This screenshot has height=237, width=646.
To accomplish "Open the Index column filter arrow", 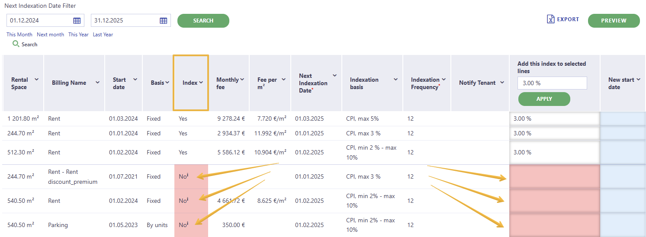I will [201, 83].
